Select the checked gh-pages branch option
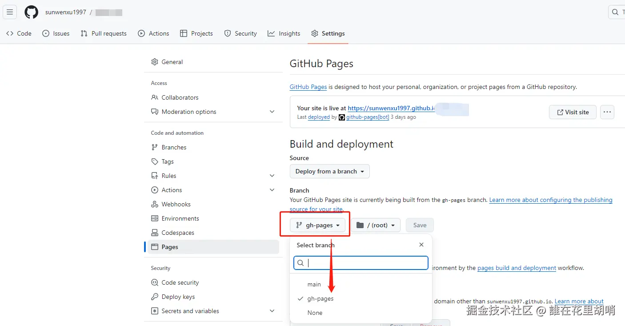 tap(320, 298)
